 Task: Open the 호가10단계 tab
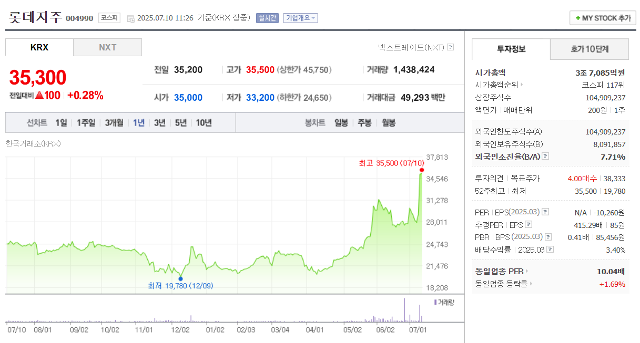coord(590,49)
